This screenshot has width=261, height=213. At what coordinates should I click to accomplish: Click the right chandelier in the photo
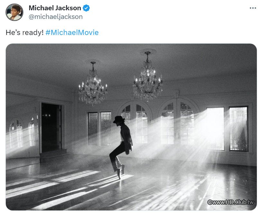point(148,76)
